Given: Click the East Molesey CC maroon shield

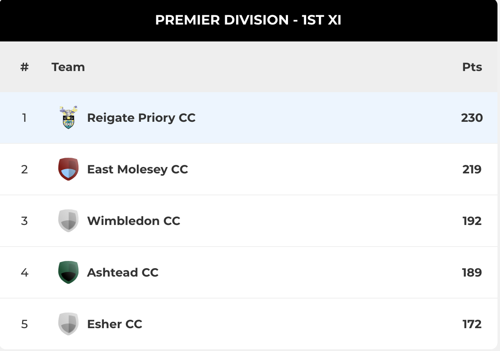Looking at the screenshot, I should (x=68, y=169).
